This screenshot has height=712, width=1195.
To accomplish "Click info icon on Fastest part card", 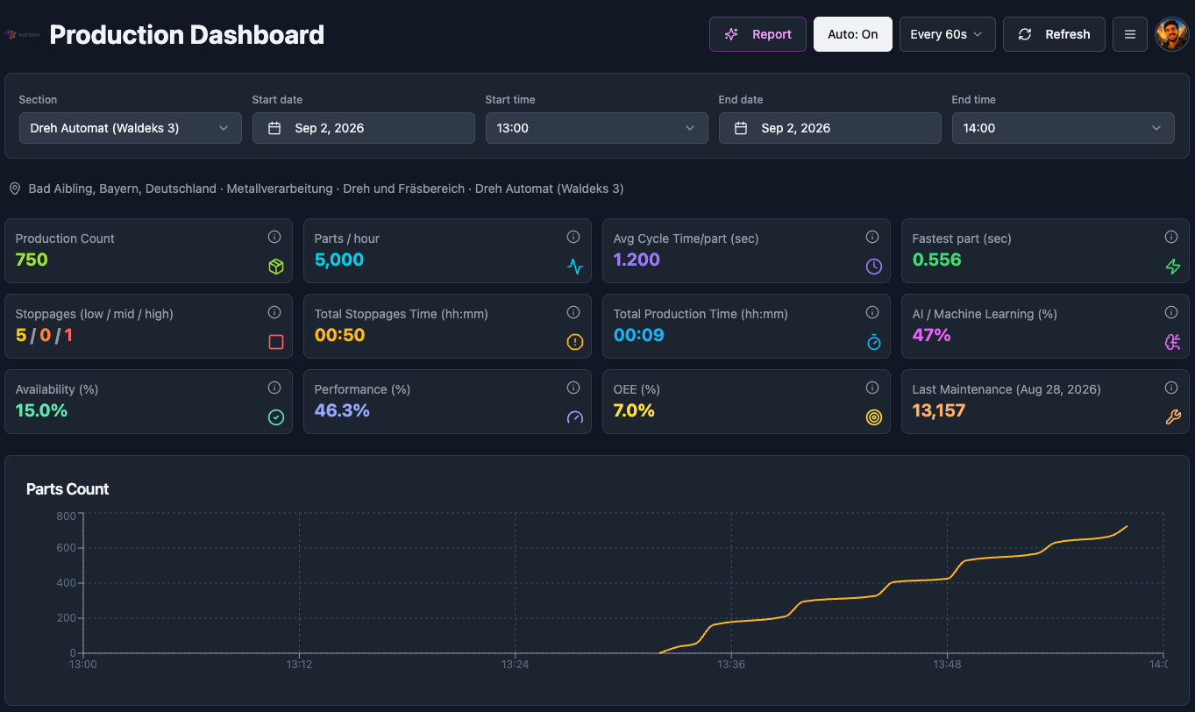I will click(x=1171, y=237).
